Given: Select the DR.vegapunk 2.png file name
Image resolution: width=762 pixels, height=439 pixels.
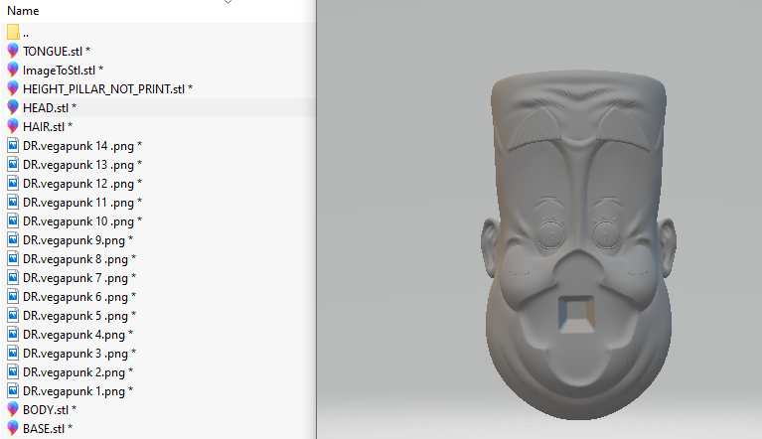Looking at the screenshot, I should [x=77, y=372].
